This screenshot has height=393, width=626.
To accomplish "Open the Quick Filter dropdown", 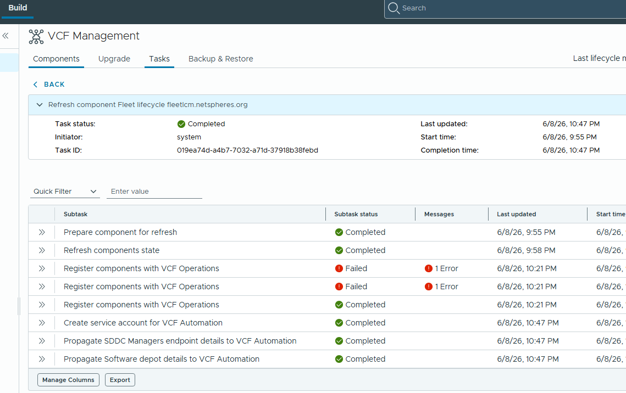I will tap(65, 192).
